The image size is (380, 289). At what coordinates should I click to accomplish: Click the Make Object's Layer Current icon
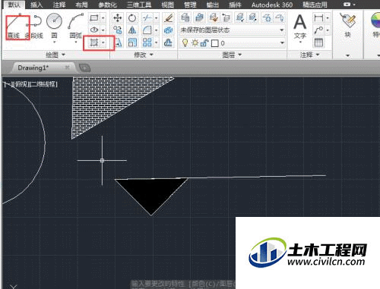tap(200, 17)
